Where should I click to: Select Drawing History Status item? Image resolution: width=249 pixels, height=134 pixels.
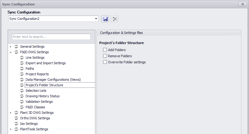point(42,96)
